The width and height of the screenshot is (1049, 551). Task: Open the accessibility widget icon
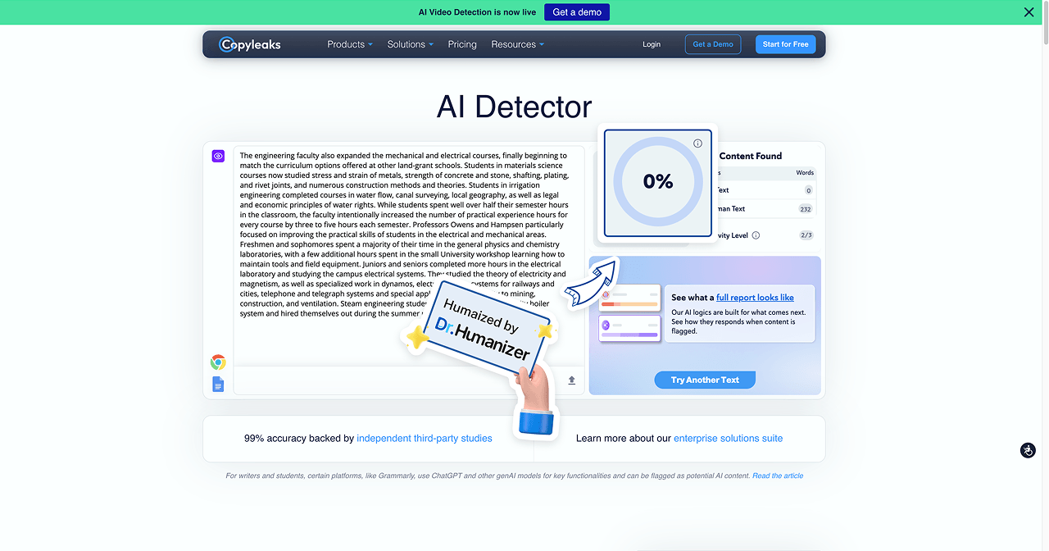[1028, 450]
